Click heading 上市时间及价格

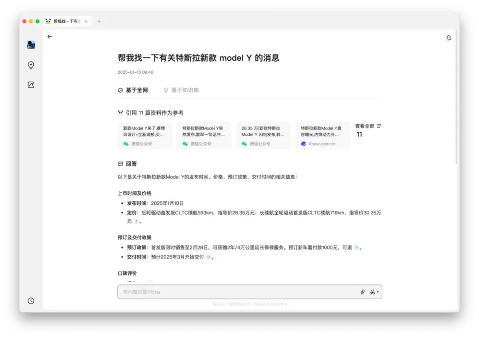tap(134, 193)
